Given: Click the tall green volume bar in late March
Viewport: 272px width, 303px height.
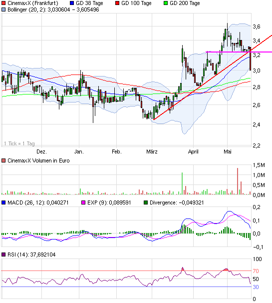Looking at the screenshot, I should click(x=182, y=183).
